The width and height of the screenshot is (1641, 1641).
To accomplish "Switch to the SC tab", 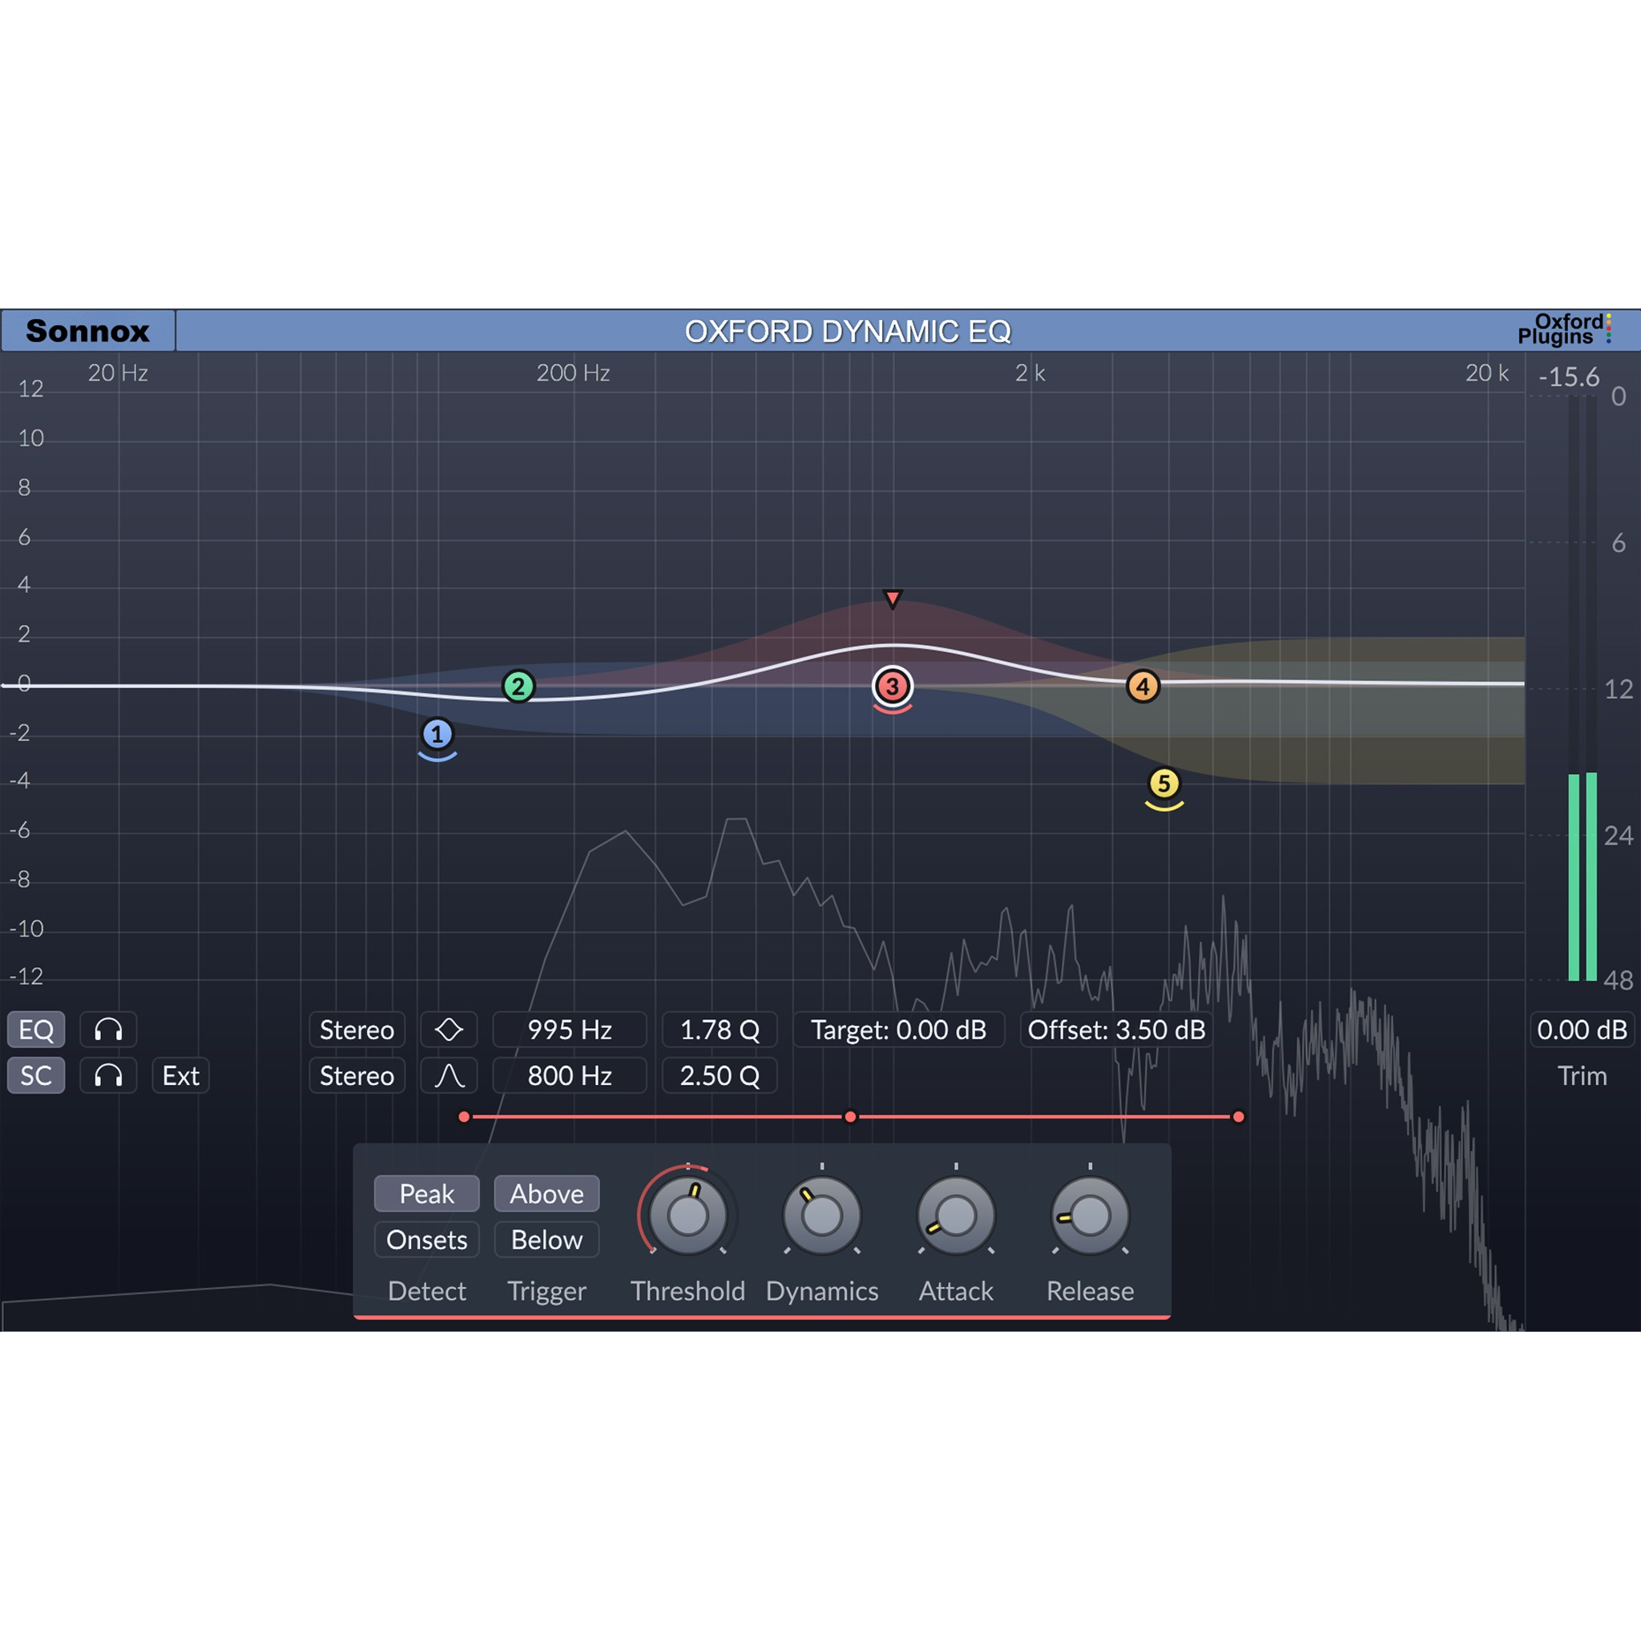I will (36, 1075).
